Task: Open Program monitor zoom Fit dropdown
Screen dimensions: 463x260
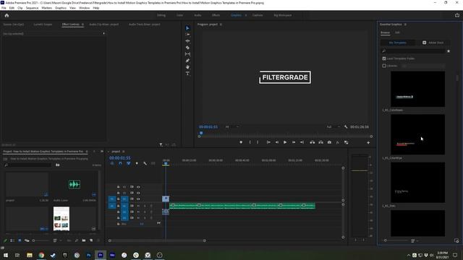Action: (232, 127)
